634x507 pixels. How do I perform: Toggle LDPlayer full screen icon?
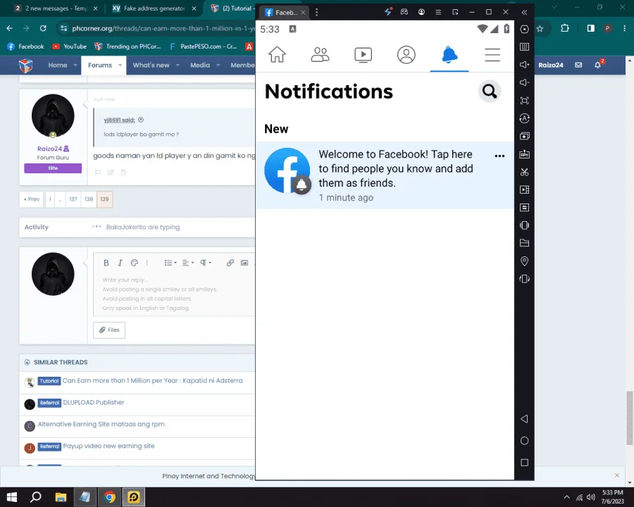coord(524,101)
